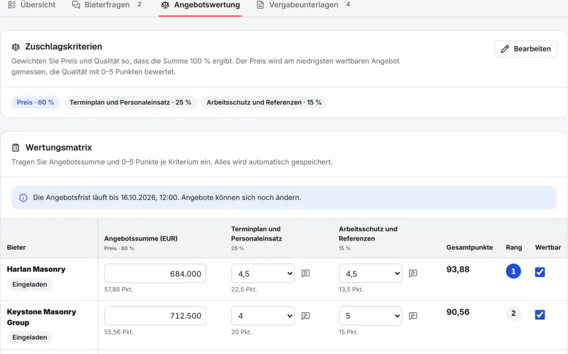The image size is (568, 354).
Task: Click the Wertbar column header
Action: (x=548, y=248)
